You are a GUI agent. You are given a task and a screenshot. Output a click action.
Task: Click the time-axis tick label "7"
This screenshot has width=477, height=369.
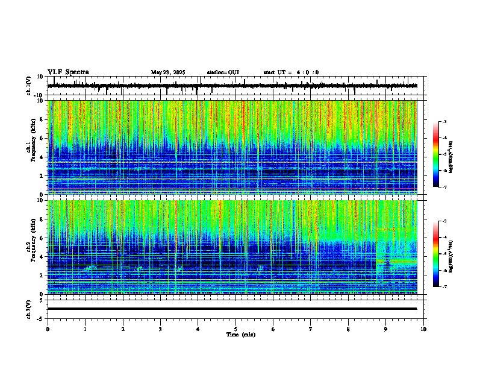311,329
